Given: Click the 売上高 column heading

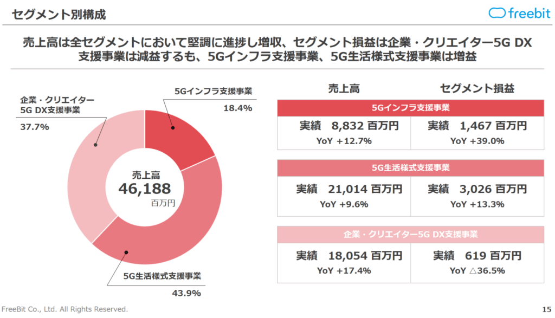Looking at the screenshot, I should (x=344, y=88).
